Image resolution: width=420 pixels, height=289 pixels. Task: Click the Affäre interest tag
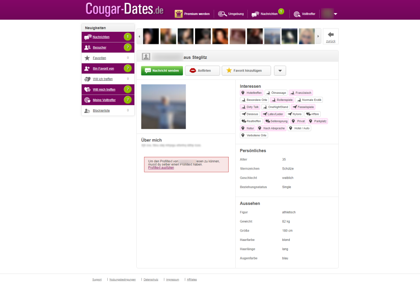pyautogui.click(x=312, y=114)
